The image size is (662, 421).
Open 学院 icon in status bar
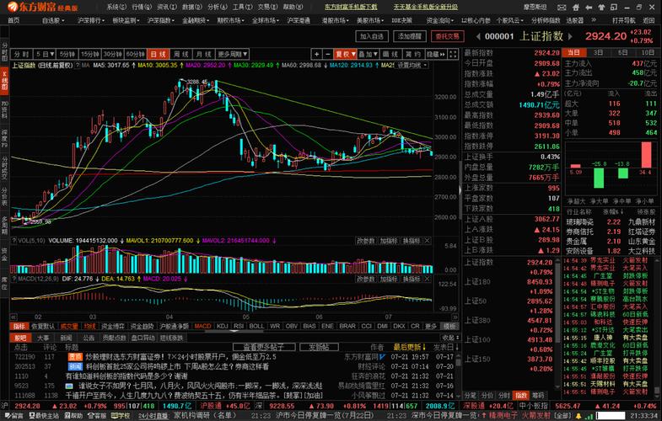(121, 416)
